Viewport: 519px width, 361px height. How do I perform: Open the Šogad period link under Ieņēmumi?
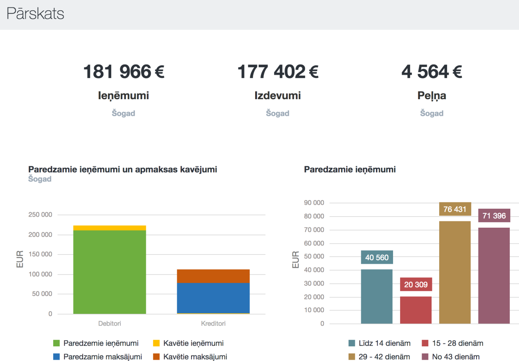(124, 113)
